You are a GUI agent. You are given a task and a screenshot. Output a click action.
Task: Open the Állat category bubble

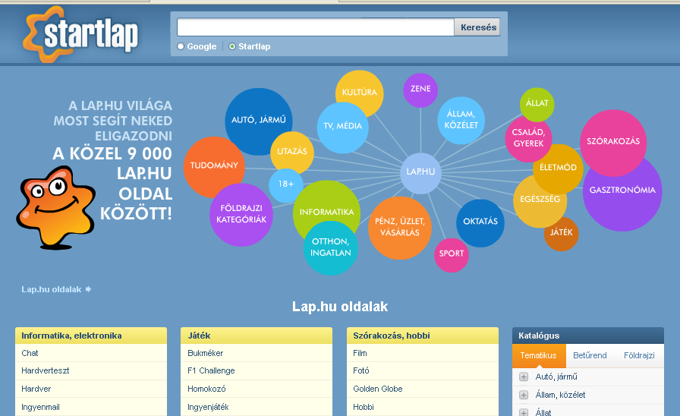[x=537, y=104]
